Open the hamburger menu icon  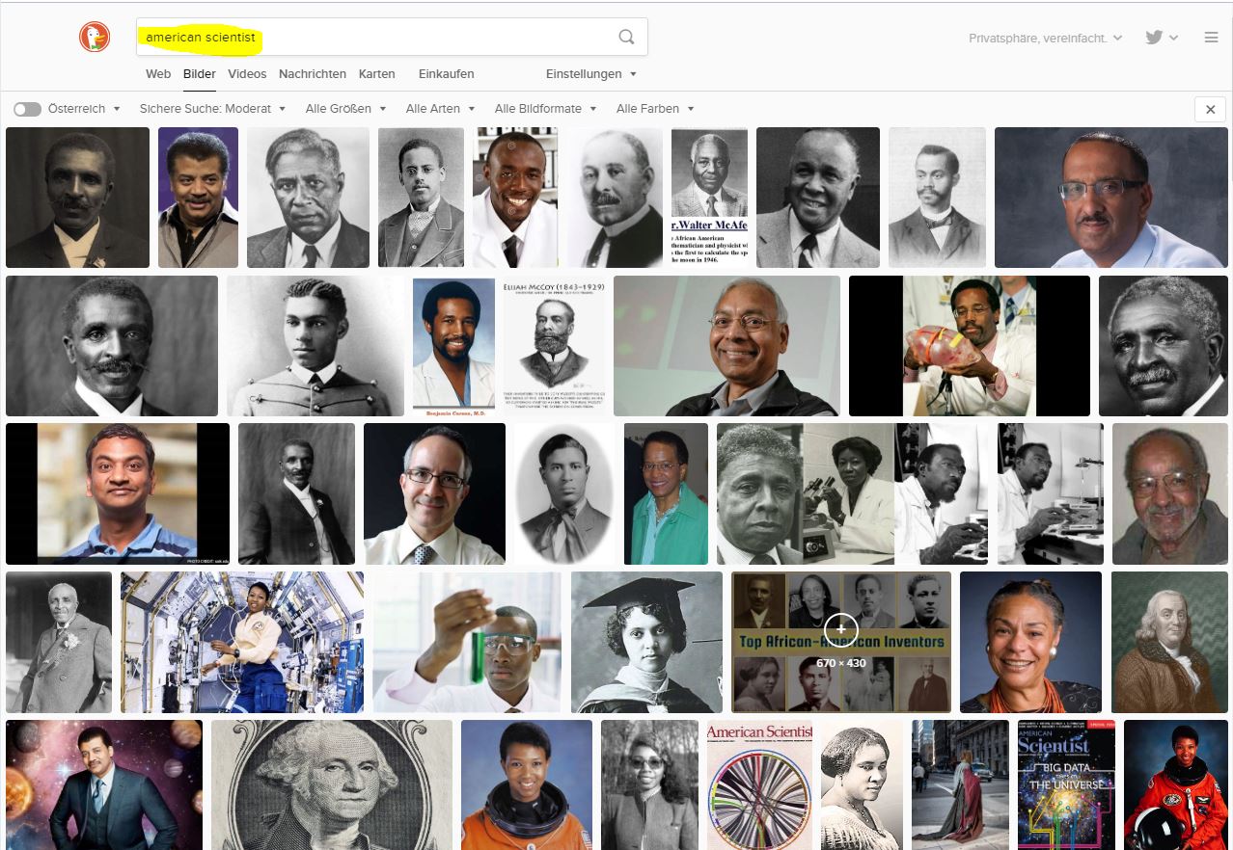(x=1211, y=38)
